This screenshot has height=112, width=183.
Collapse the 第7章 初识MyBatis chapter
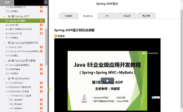(x=4, y=79)
